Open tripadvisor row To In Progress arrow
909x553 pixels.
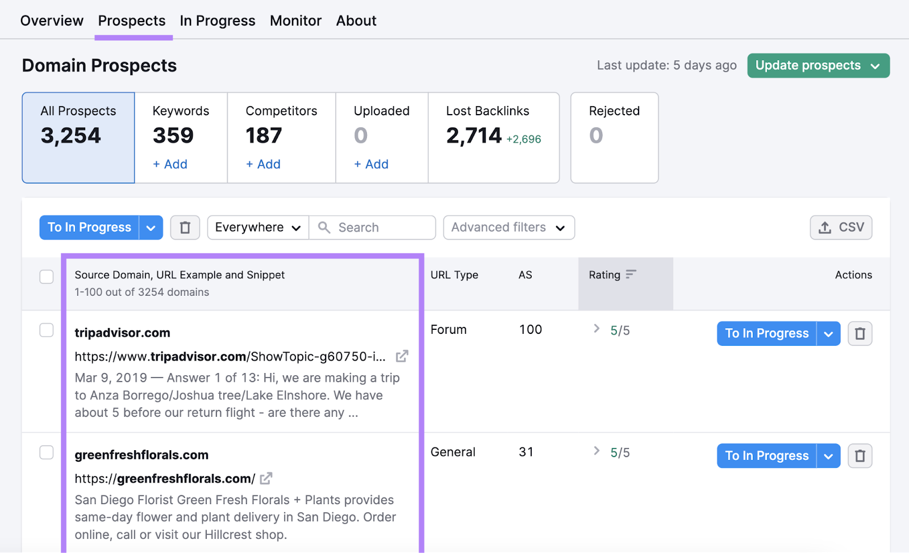[828, 333]
